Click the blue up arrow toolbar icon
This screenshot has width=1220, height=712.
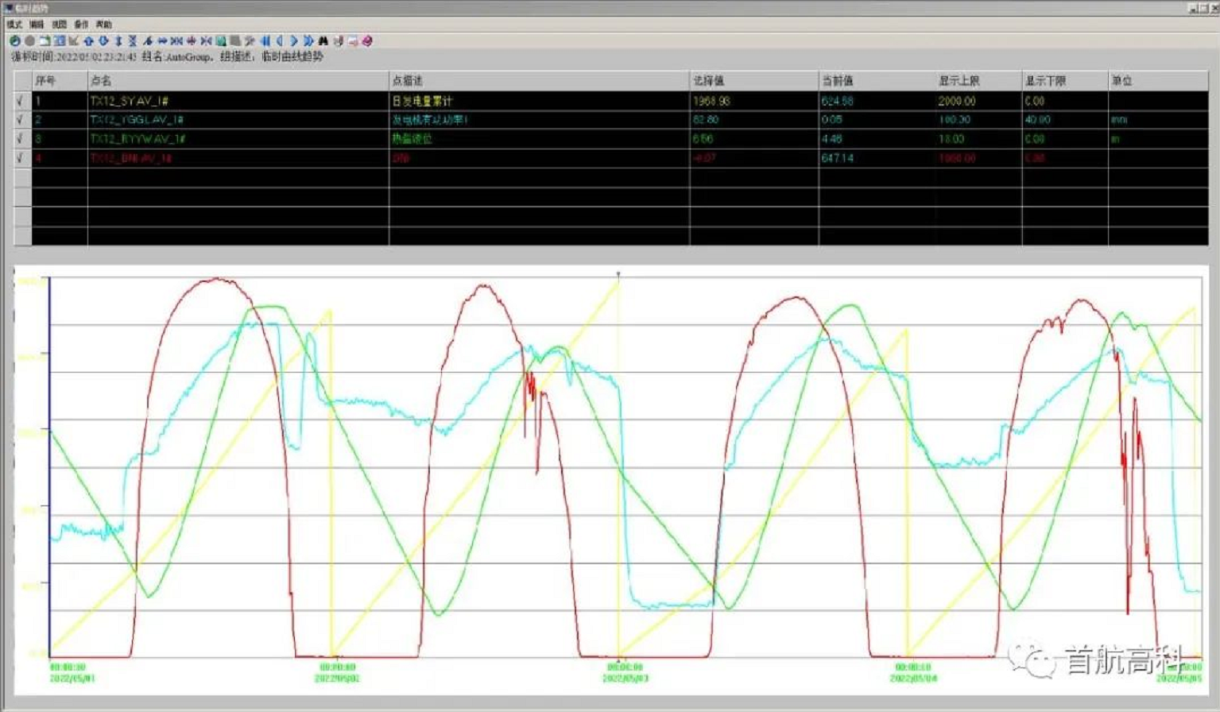88,41
